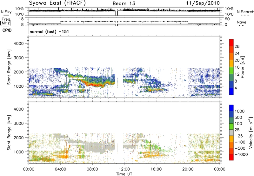Click the "-500" label on the velocity color bar

240,148
